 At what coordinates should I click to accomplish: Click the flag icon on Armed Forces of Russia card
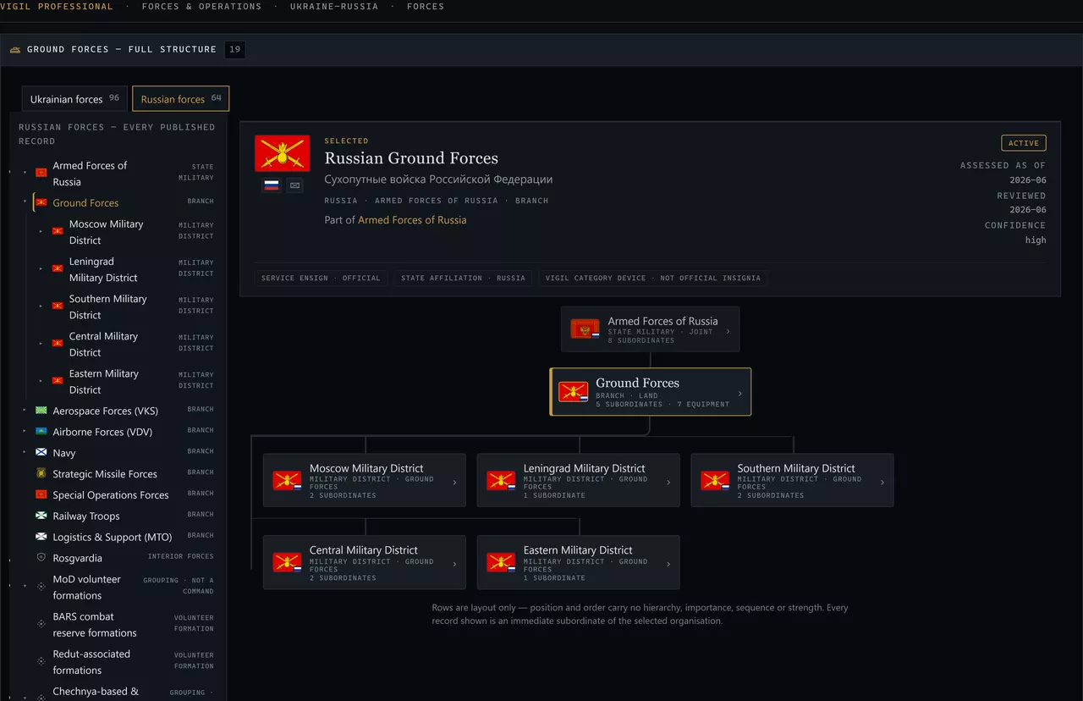(x=585, y=329)
